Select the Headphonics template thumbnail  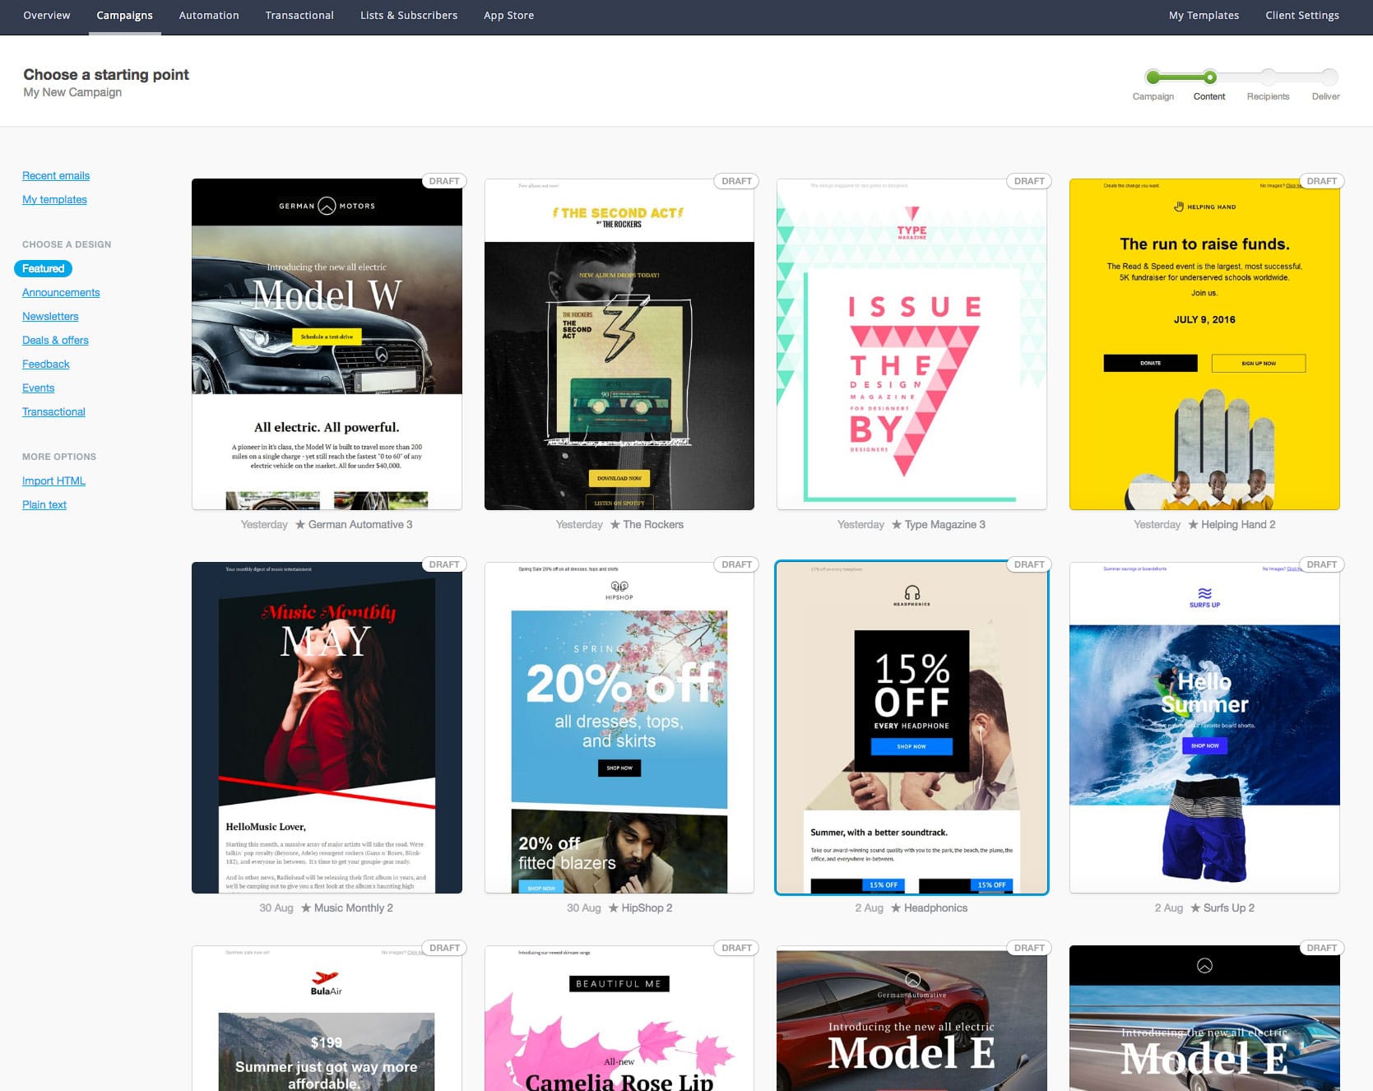click(911, 727)
